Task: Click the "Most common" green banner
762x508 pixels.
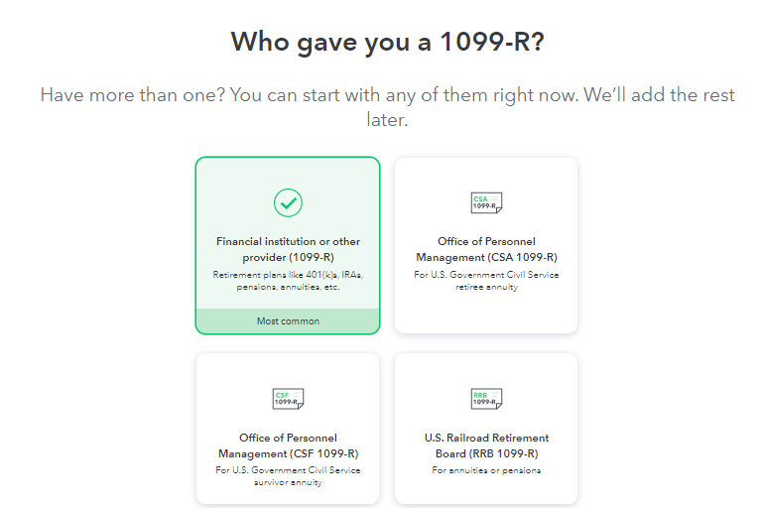Action: [x=288, y=321]
